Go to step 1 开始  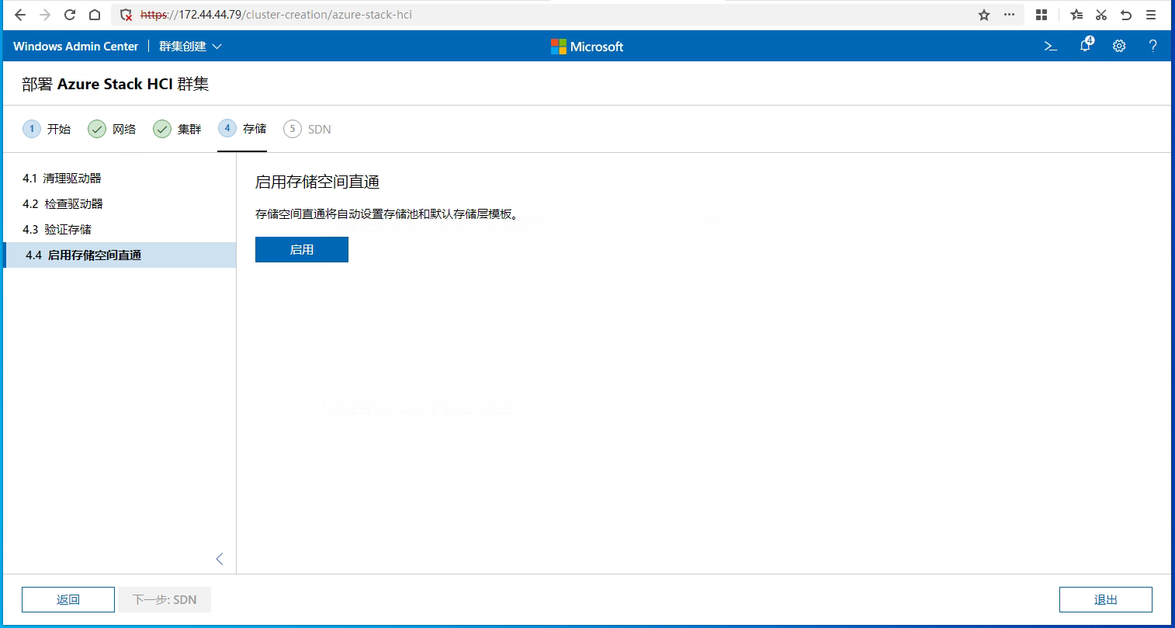tap(47, 129)
